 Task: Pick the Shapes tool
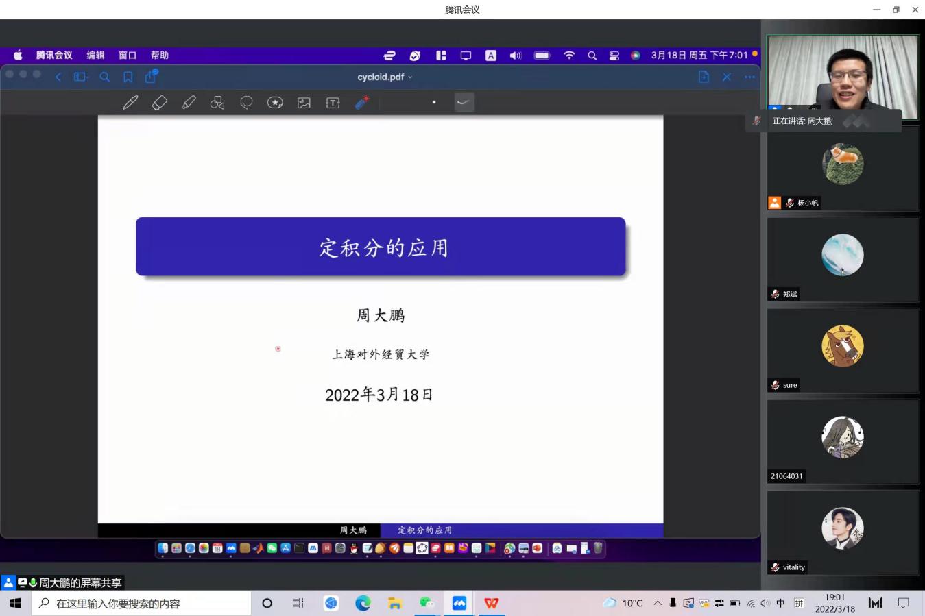tap(217, 103)
